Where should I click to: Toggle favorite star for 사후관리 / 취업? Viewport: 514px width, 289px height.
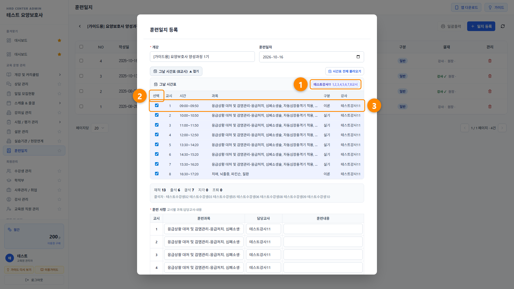coord(59,190)
